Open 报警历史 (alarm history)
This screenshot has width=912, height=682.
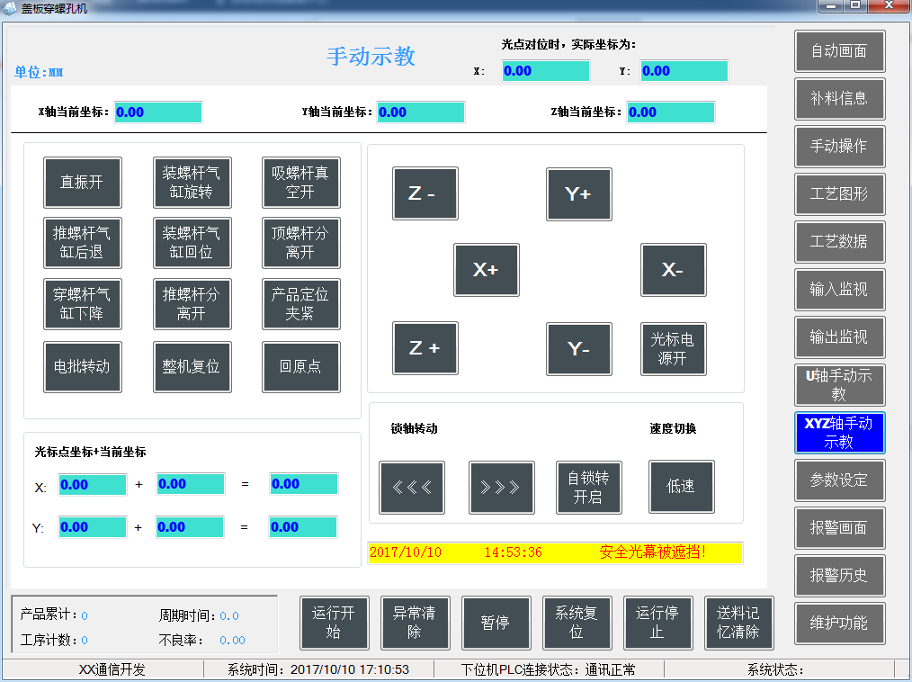(839, 576)
